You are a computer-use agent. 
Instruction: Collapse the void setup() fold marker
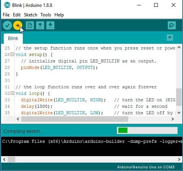coord(12,54)
